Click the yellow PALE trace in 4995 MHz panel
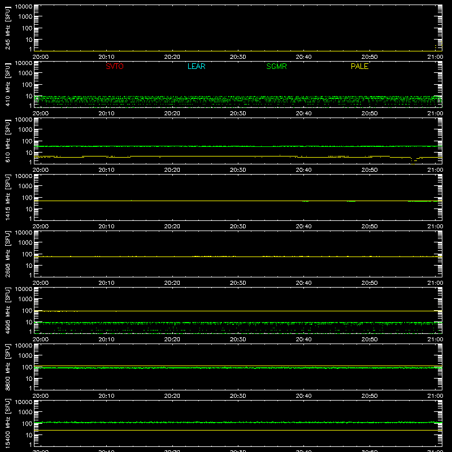Screen dimensions: 452x452 pos(238,311)
